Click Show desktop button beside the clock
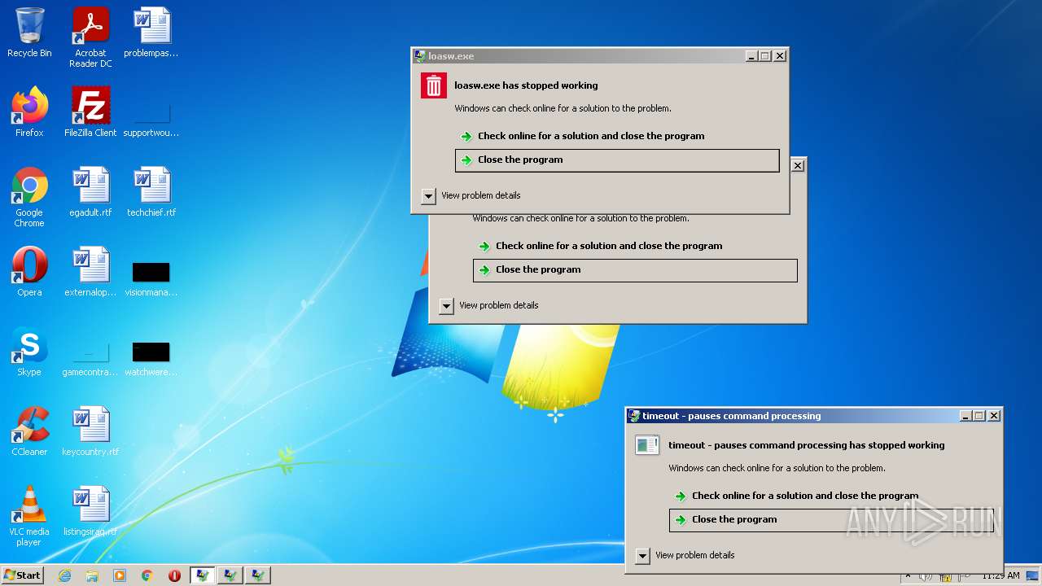The image size is (1042, 586). click(x=1033, y=575)
